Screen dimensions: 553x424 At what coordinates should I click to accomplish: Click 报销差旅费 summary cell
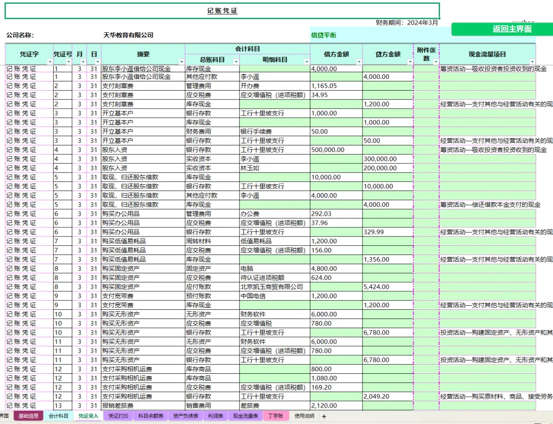pyautogui.click(x=143, y=406)
